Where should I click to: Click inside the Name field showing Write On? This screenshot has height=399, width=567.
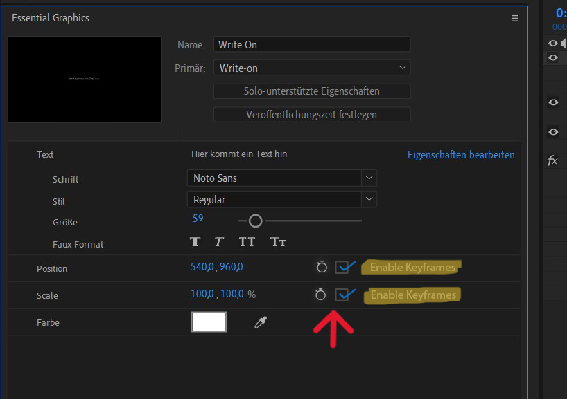point(311,44)
